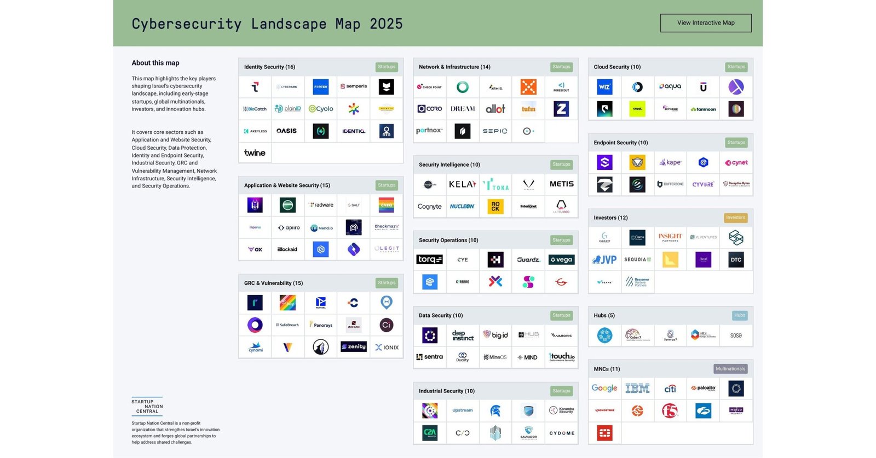Select the radware logo tile
This screenshot has width=876, height=458.
point(321,205)
